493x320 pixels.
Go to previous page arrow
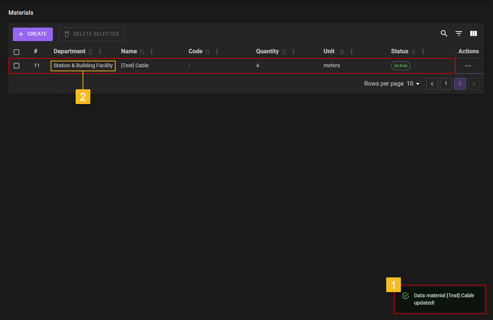pyautogui.click(x=432, y=84)
